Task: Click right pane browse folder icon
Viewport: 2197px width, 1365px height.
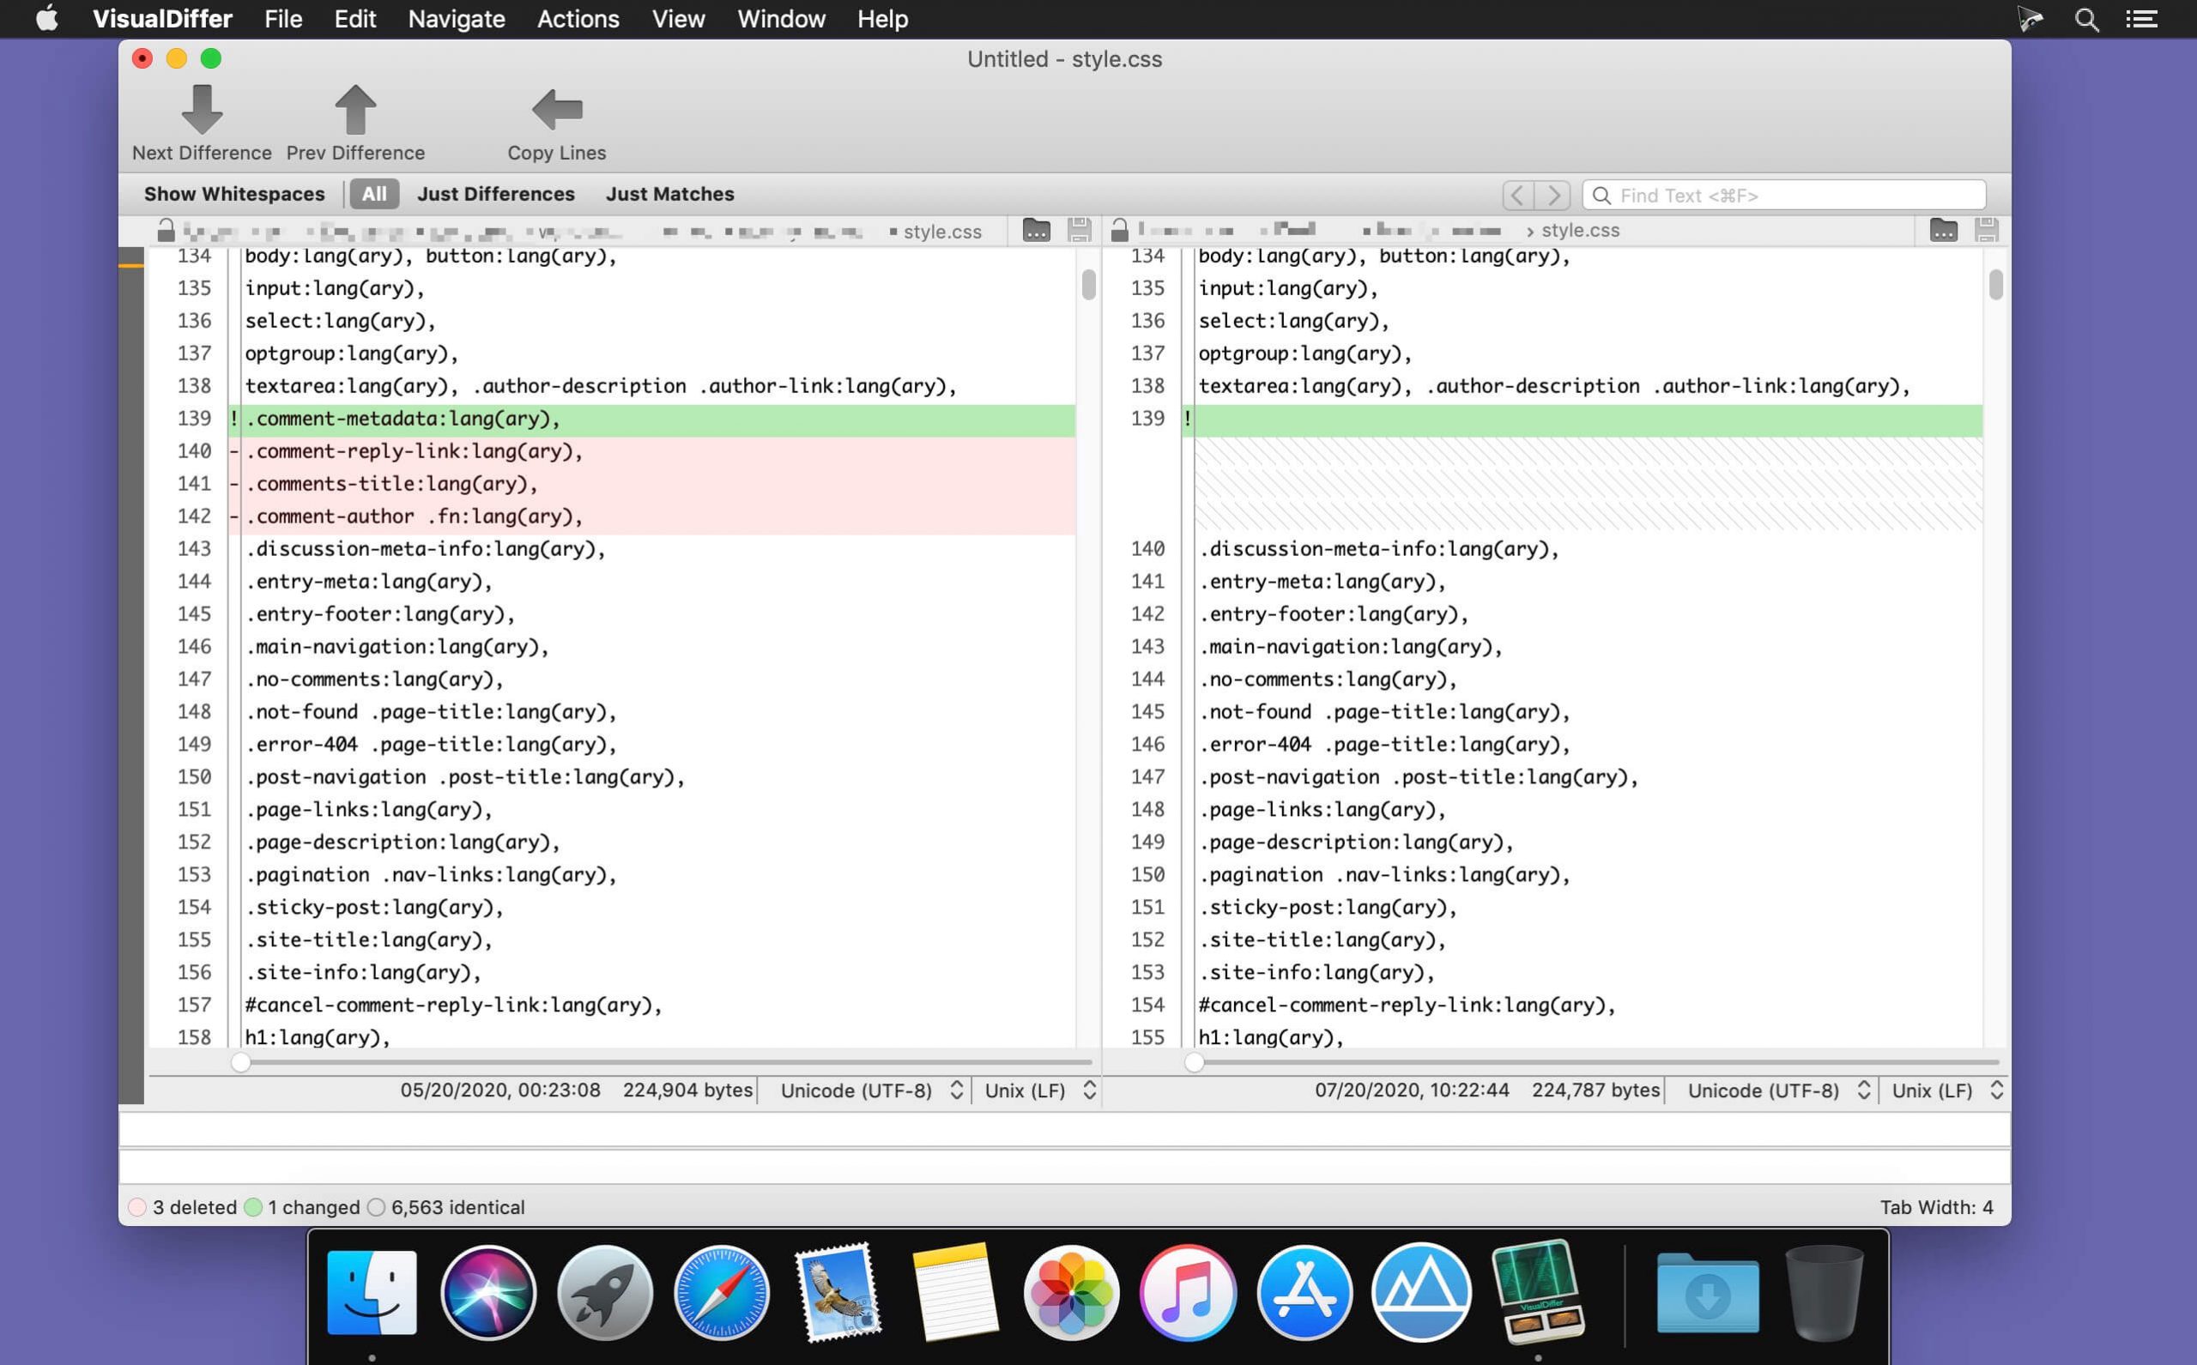Action: (1943, 230)
